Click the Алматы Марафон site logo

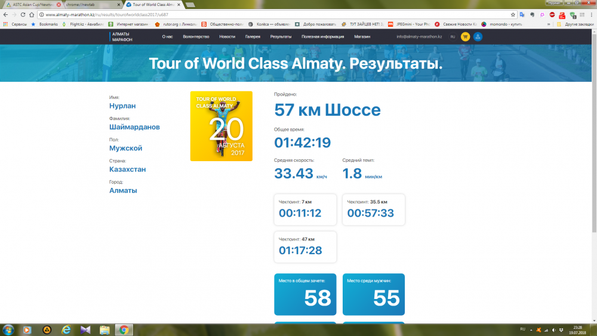122,37
